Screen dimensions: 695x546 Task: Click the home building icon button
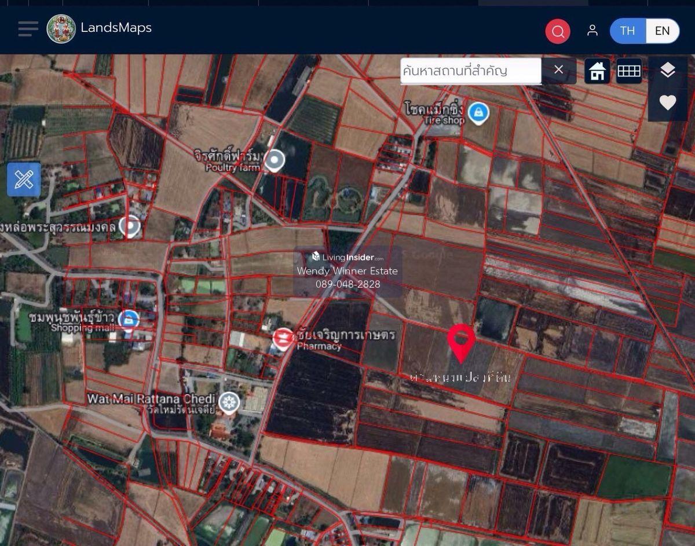tap(597, 71)
